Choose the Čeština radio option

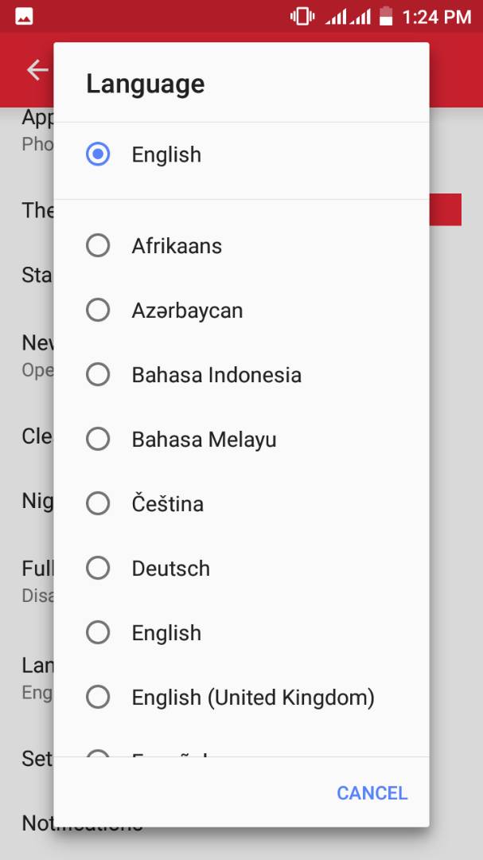[x=98, y=503]
